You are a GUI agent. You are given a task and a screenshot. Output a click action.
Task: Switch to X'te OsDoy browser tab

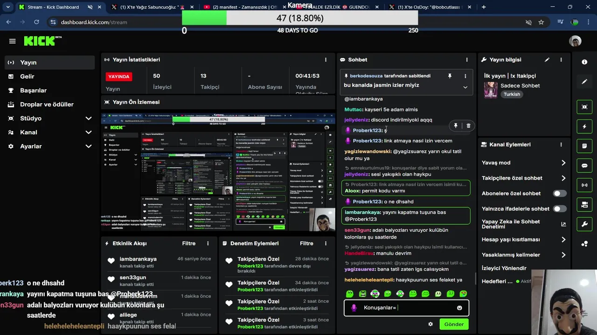pyautogui.click(x=430, y=7)
